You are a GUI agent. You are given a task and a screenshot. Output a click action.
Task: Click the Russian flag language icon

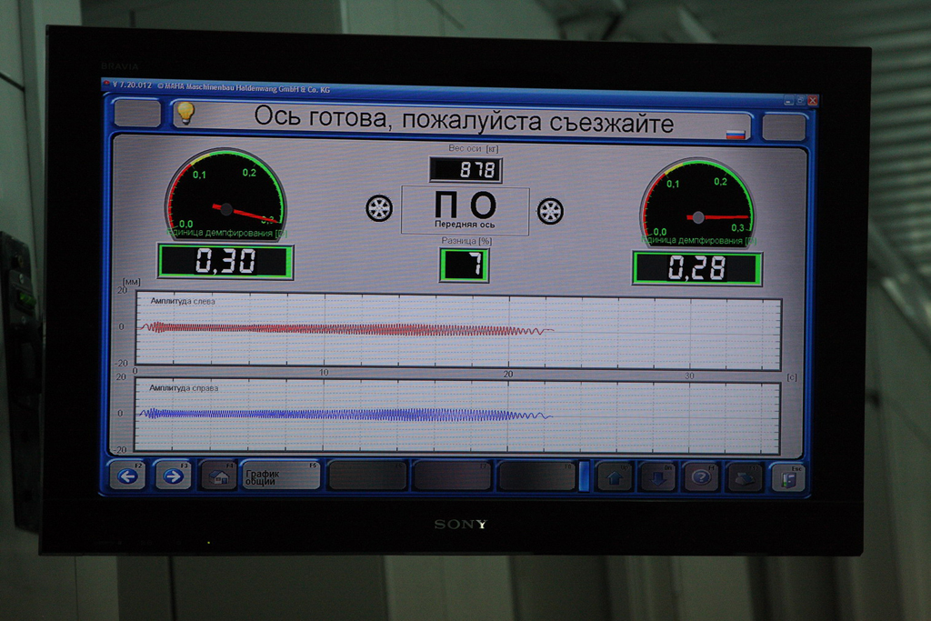click(735, 134)
